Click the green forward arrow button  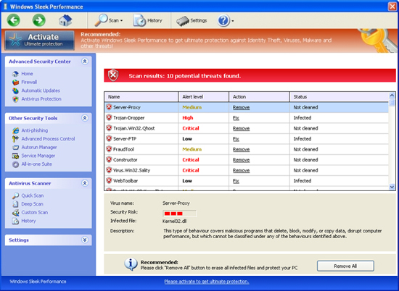39,20
